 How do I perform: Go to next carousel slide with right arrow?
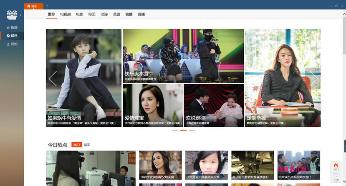(313, 78)
